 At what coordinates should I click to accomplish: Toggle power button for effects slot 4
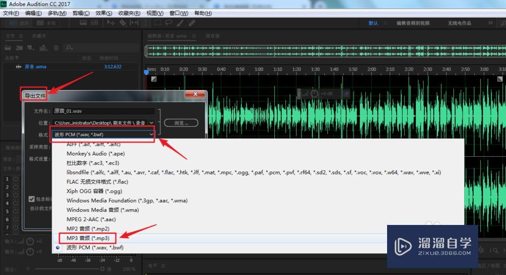[x=16, y=203]
